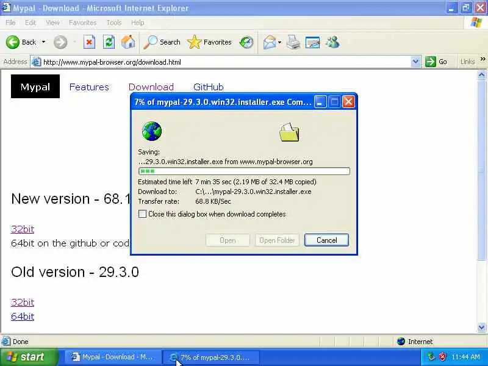Open the Search toolbar button
Viewport: 488px width, 366px height.
[162, 42]
